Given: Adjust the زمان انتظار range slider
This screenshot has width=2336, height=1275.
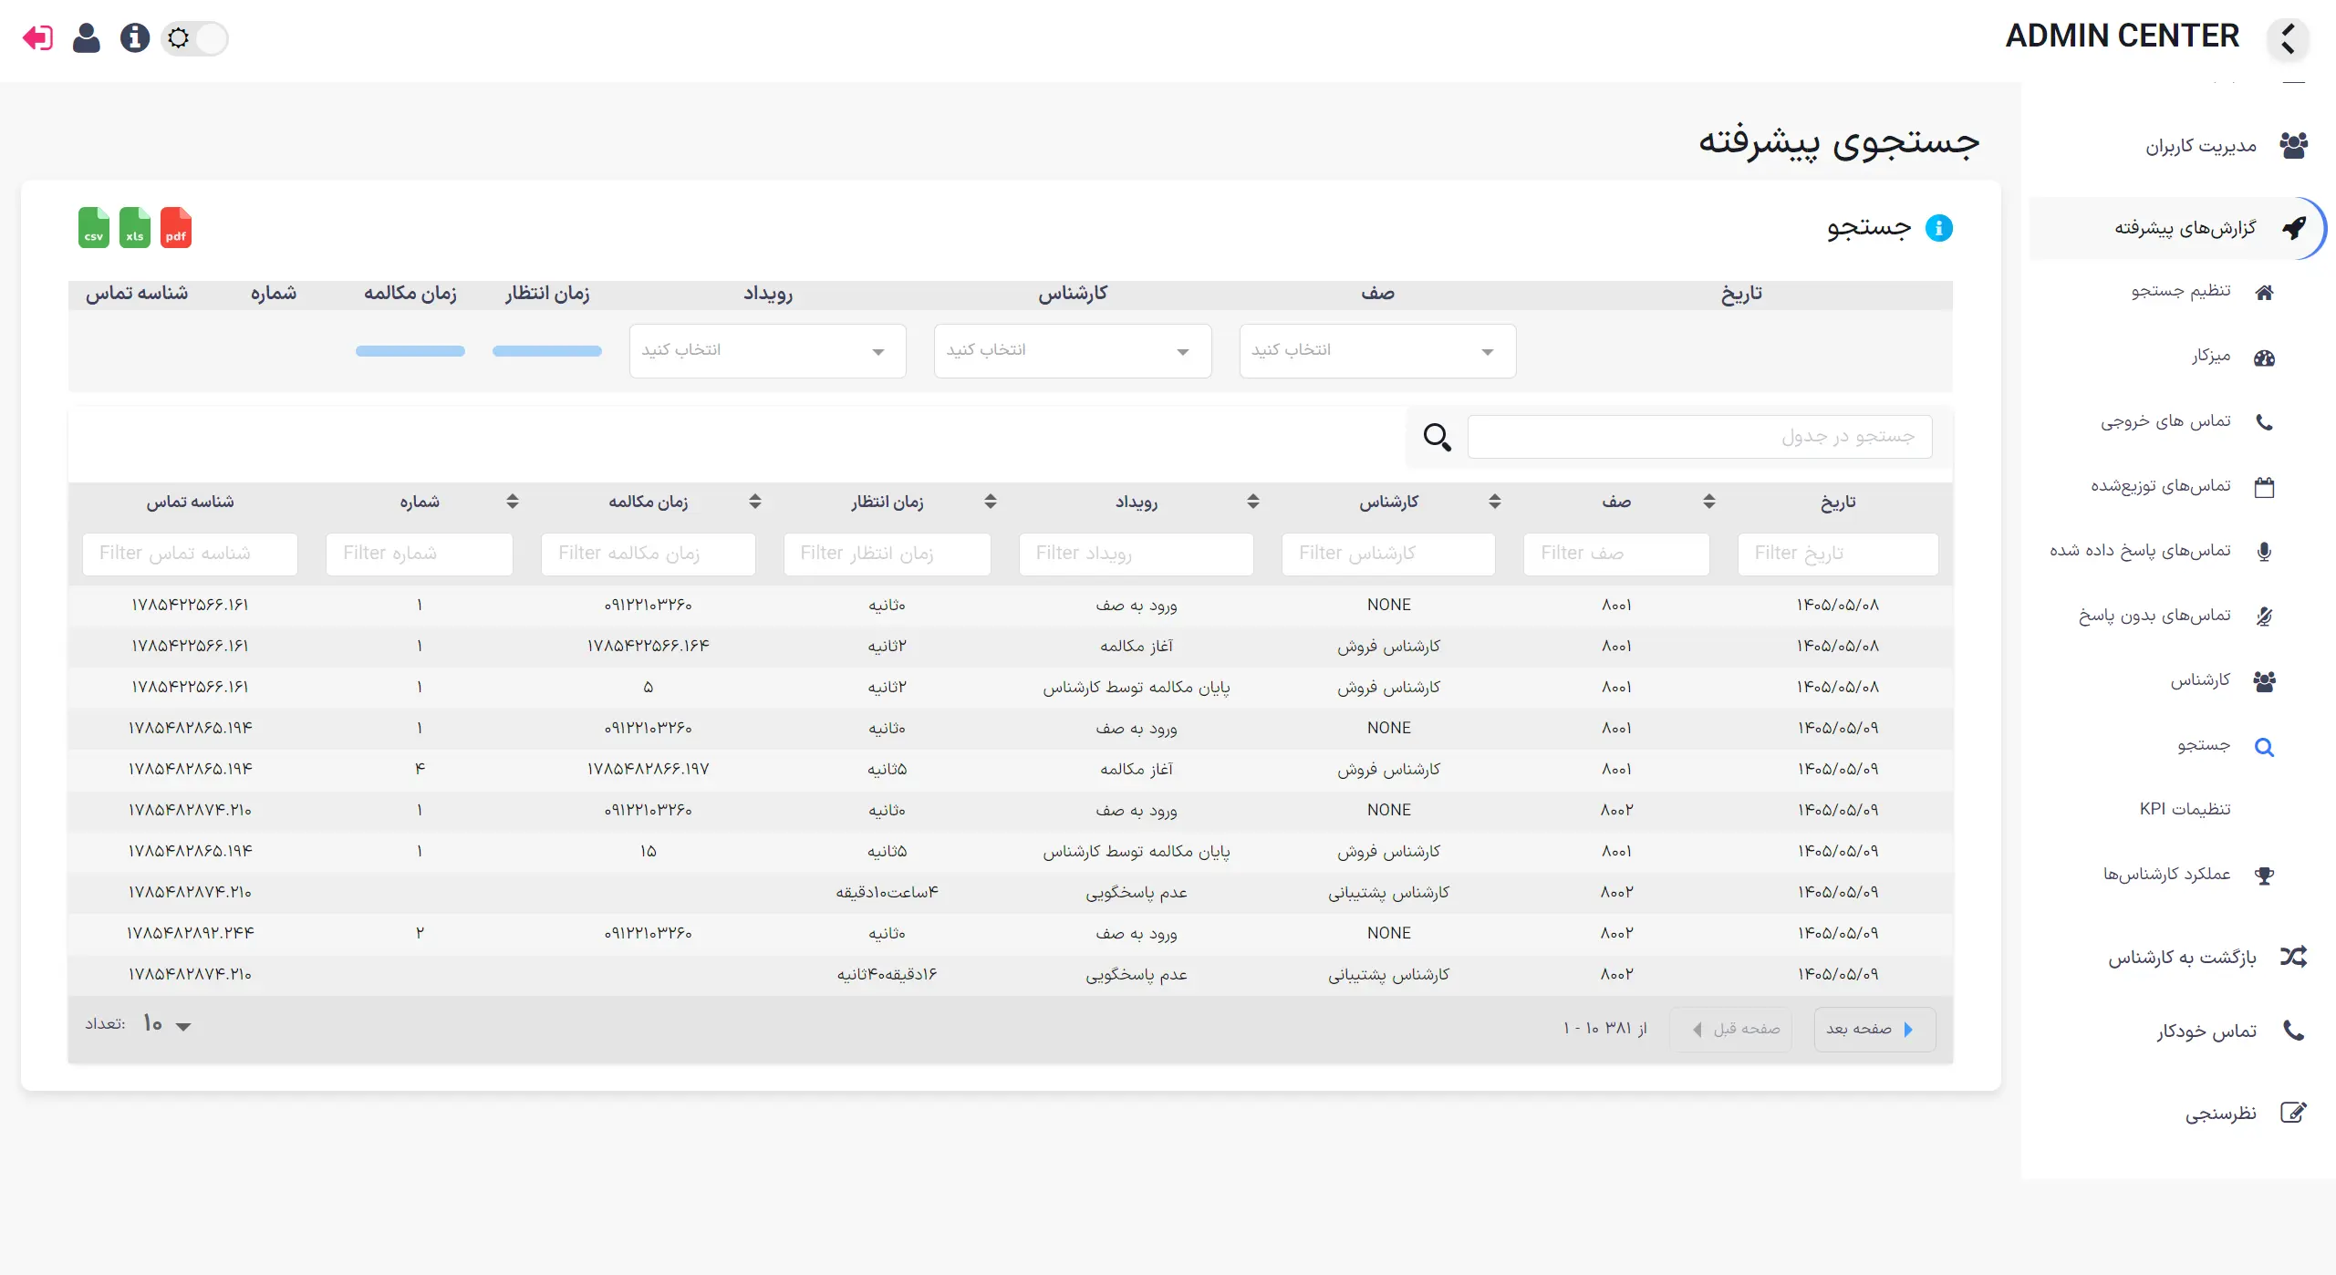Looking at the screenshot, I should (x=547, y=351).
